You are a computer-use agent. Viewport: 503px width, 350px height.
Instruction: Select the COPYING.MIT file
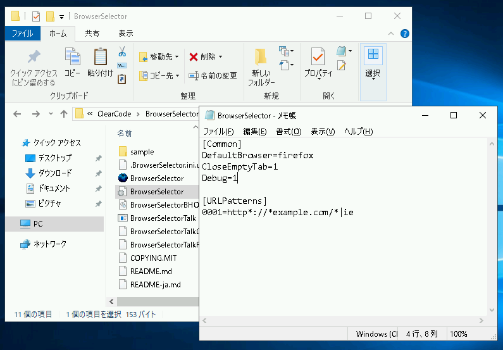(x=148, y=258)
